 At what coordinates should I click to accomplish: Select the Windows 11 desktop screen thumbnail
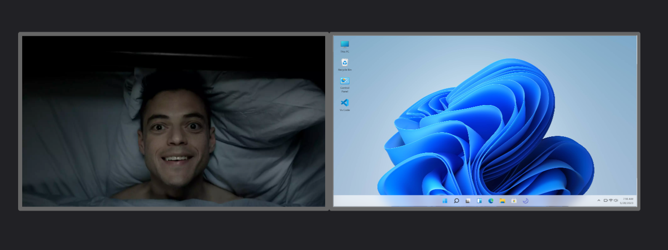click(485, 121)
